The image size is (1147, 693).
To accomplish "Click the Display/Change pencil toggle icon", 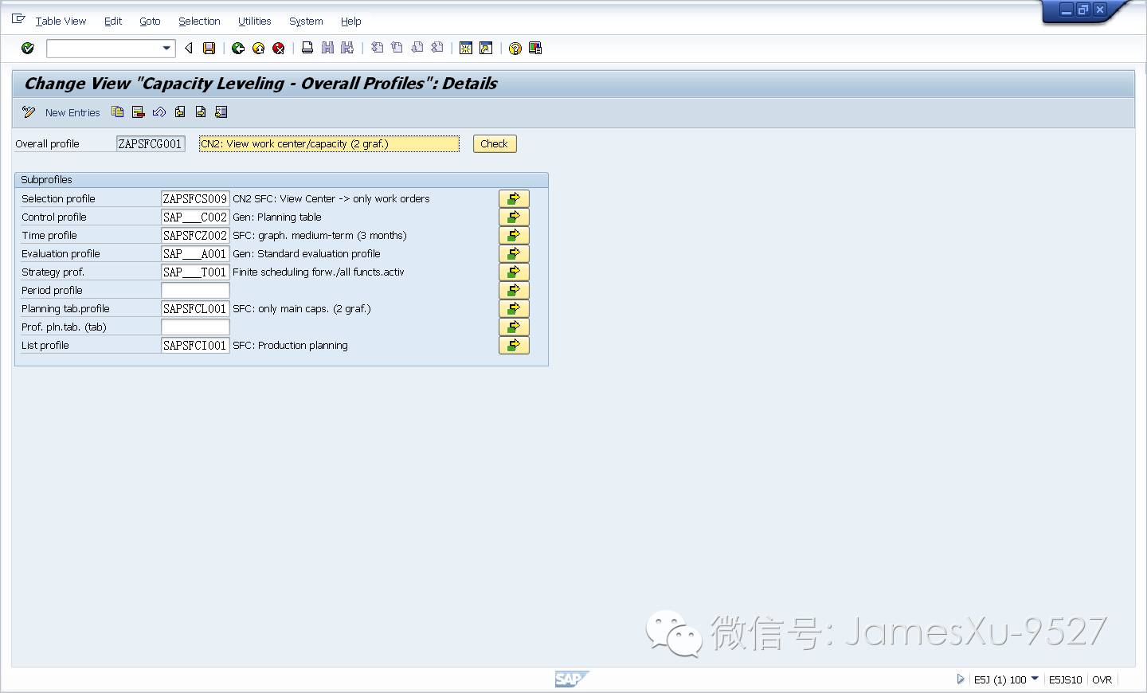I will click(29, 112).
